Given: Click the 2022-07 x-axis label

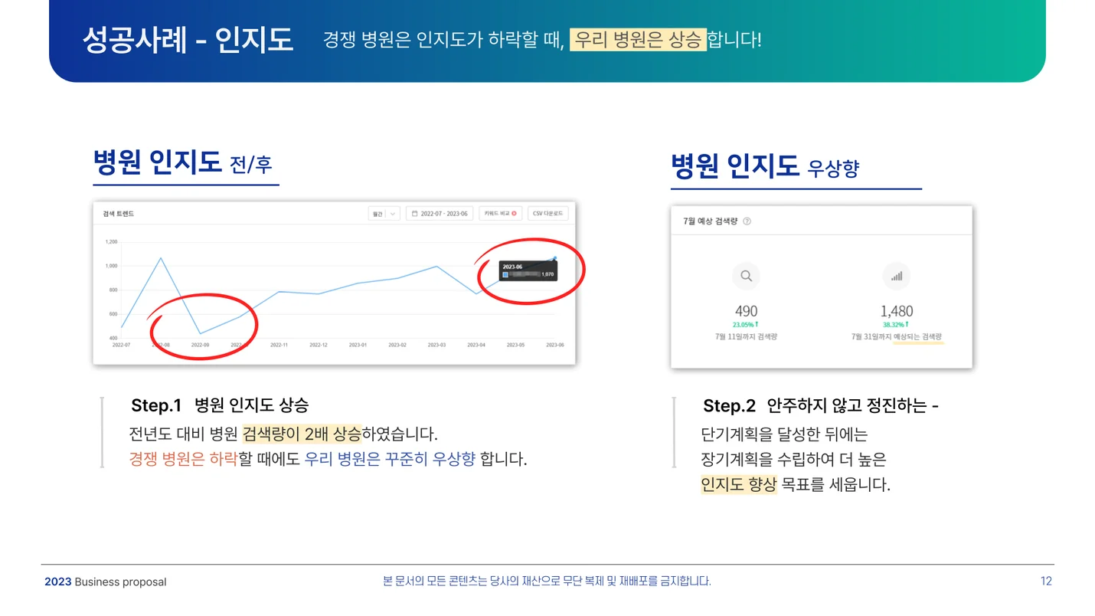Looking at the screenshot, I should (x=121, y=346).
